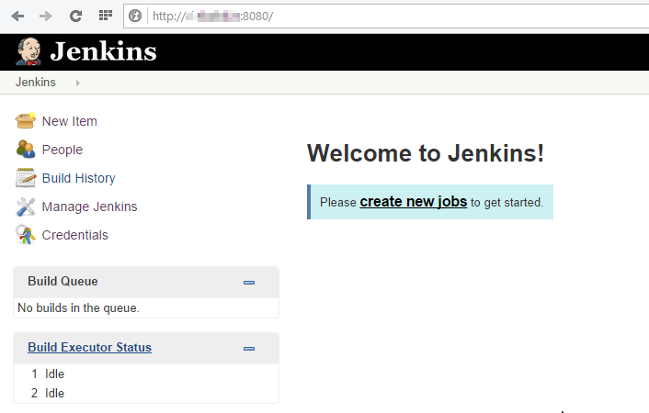Screen dimensions: 649x413
Task: Select executor 1 Idle row
Action: [x=145, y=374]
